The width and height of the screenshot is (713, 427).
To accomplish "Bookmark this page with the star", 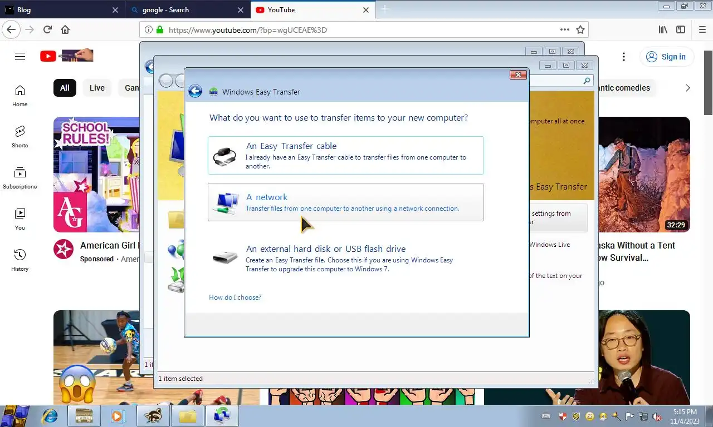I will [580, 29].
